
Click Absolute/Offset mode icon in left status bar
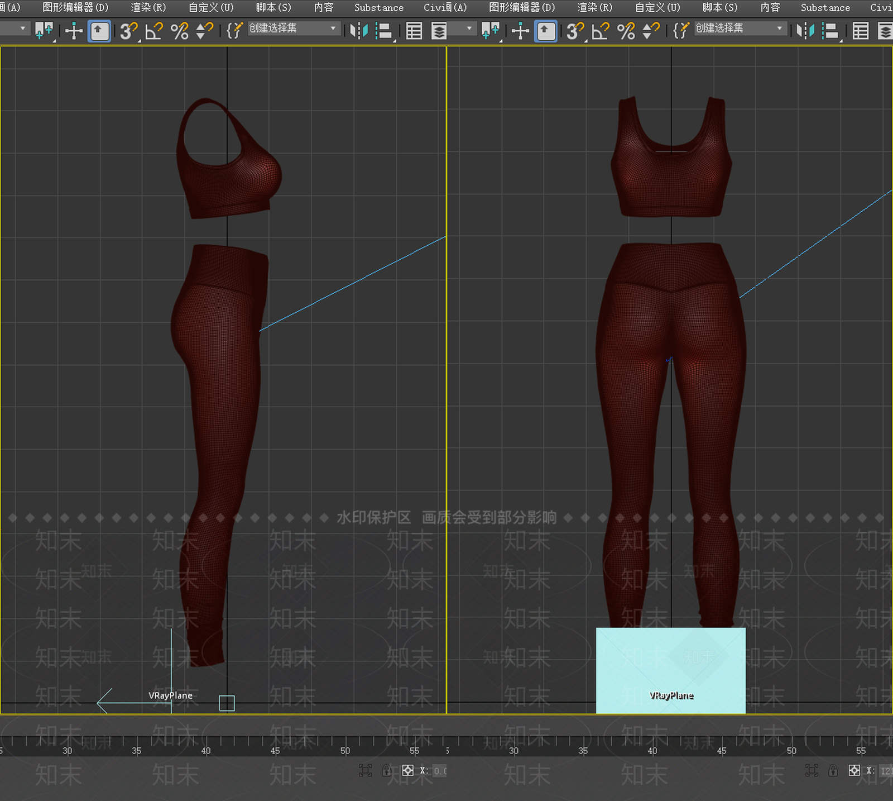point(408,771)
